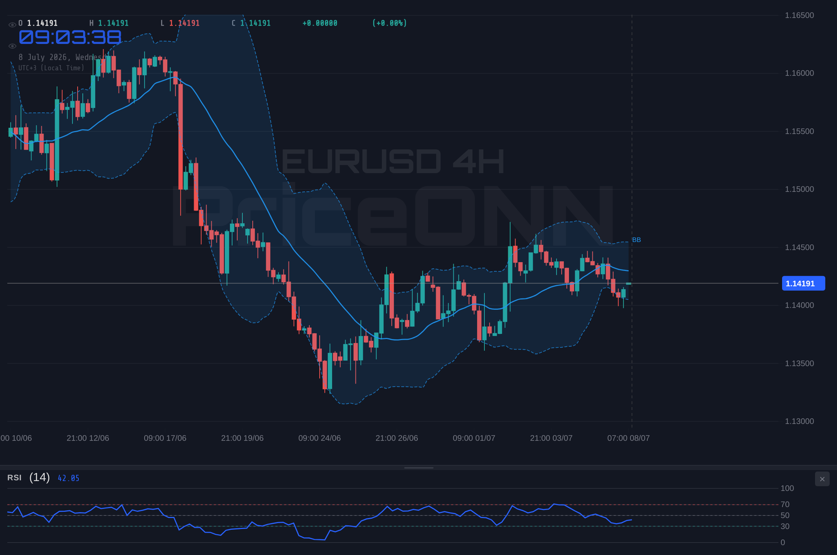Click the 1.16000 price axis label
Image resolution: width=837 pixels, height=555 pixels.
pyautogui.click(x=799, y=73)
